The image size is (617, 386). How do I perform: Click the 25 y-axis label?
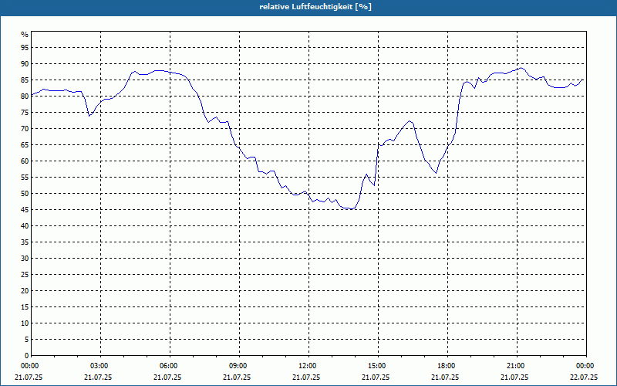point(25,275)
